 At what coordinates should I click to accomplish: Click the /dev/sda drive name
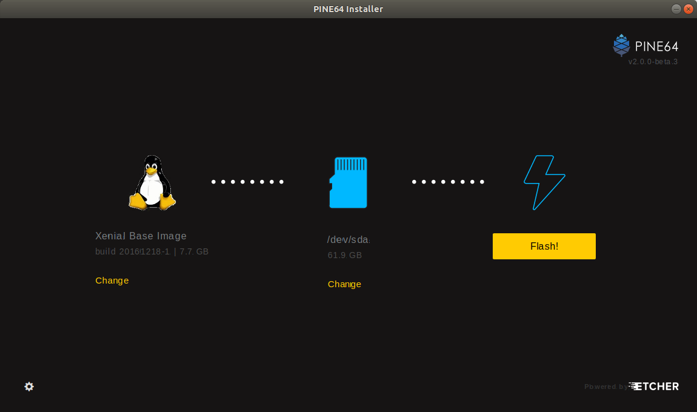pyautogui.click(x=348, y=239)
